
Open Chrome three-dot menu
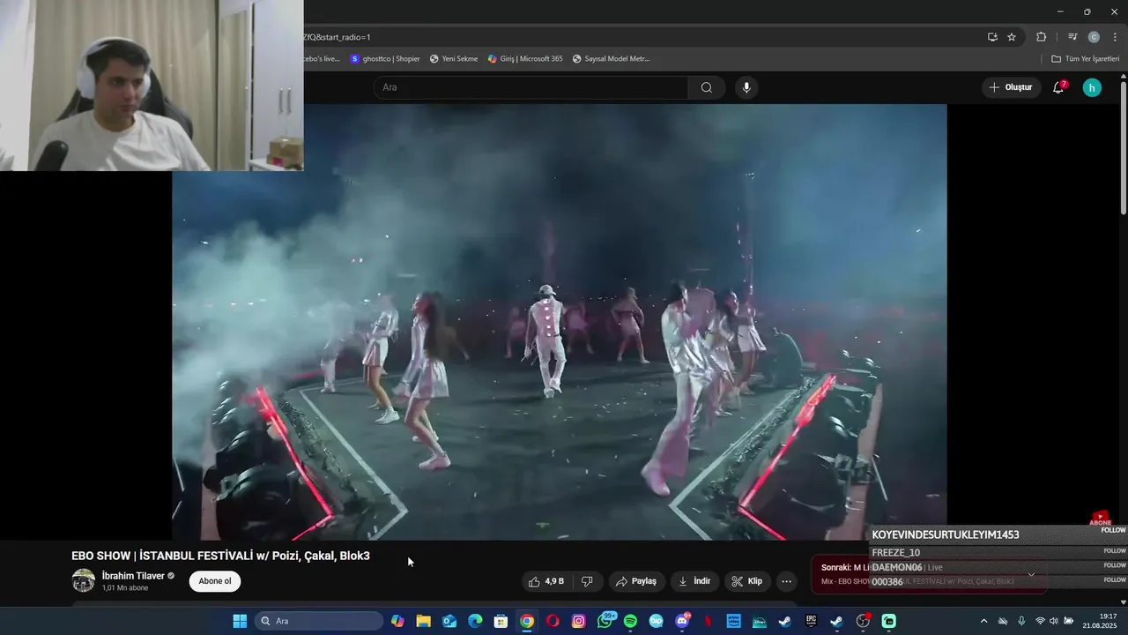tap(1115, 37)
